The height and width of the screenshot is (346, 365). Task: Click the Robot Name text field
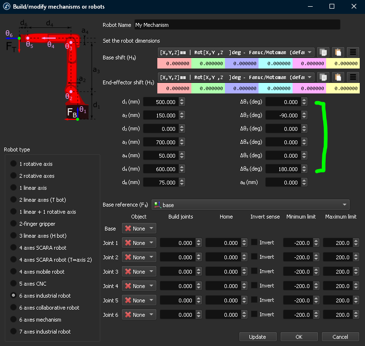click(236, 25)
